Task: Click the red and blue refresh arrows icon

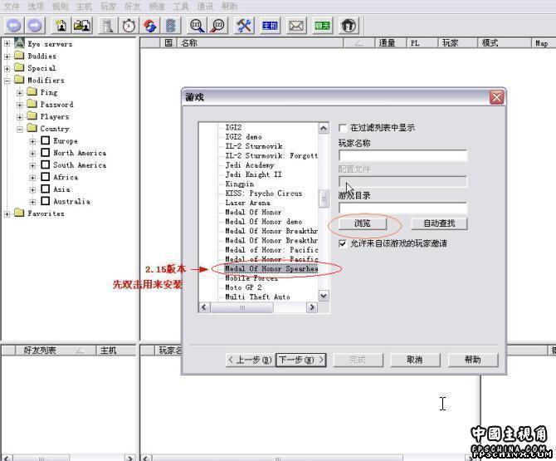Action: click(149, 26)
